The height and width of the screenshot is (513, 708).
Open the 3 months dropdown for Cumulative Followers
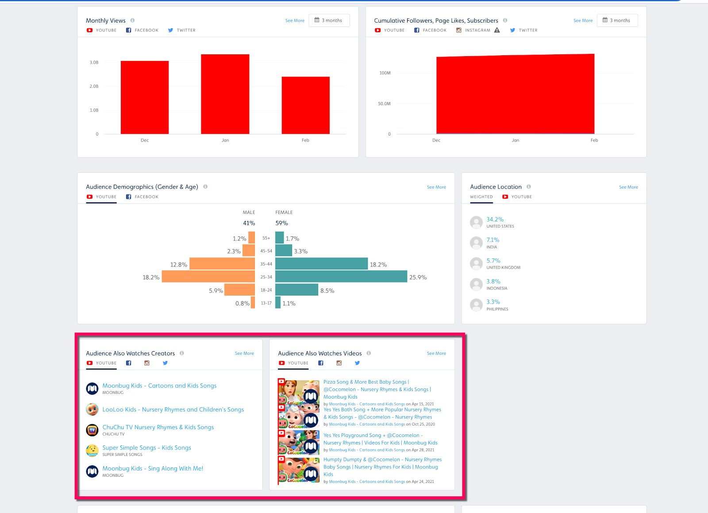[x=617, y=20]
